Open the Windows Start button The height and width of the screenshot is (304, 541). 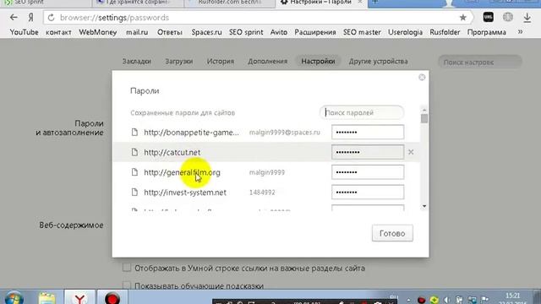pyautogui.click(x=14, y=298)
